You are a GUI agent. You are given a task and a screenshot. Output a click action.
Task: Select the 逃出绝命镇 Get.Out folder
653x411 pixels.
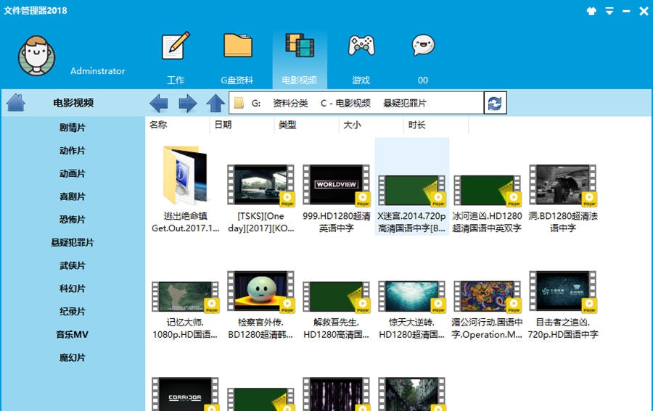tap(185, 190)
